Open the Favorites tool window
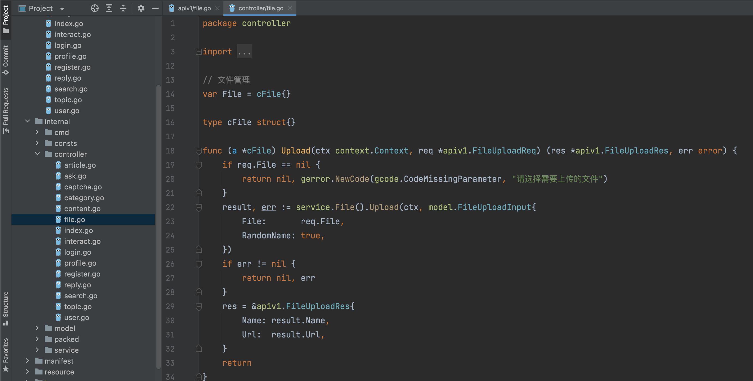 point(5,355)
